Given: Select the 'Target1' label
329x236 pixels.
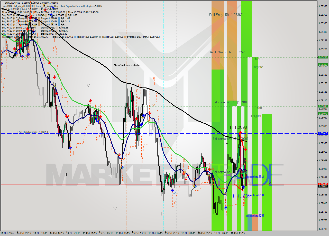Looking at the screenshot, I should tap(256, 116).
